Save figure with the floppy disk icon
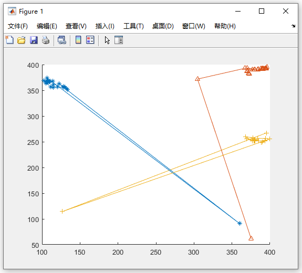This screenshot has height=273, width=302. tap(34, 40)
